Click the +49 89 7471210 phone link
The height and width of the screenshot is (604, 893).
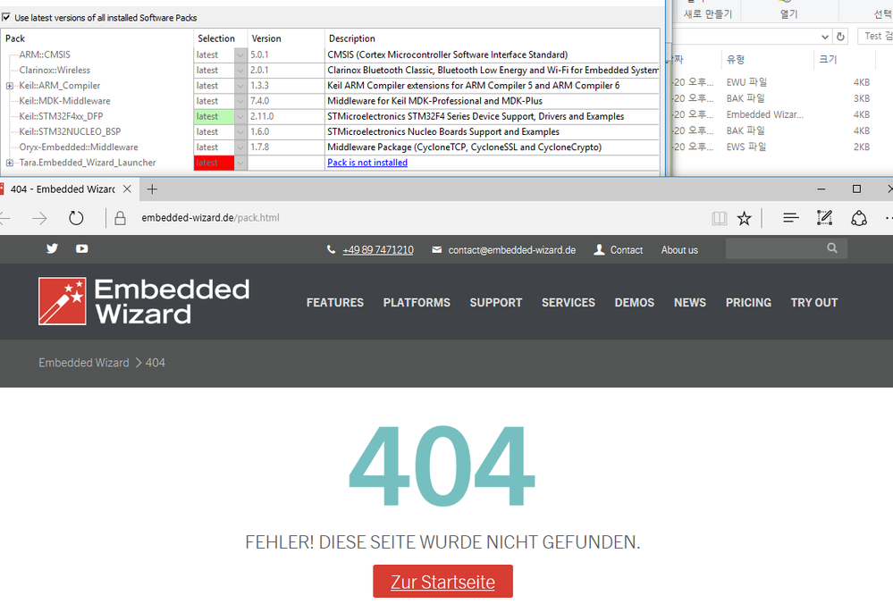[378, 250]
